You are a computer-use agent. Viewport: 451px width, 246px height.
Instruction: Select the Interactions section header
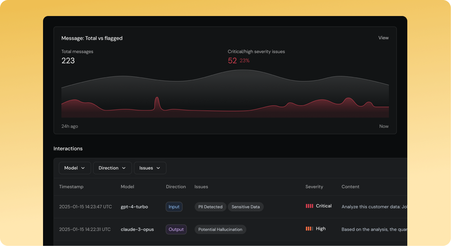pyautogui.click(x=68, y=149)
